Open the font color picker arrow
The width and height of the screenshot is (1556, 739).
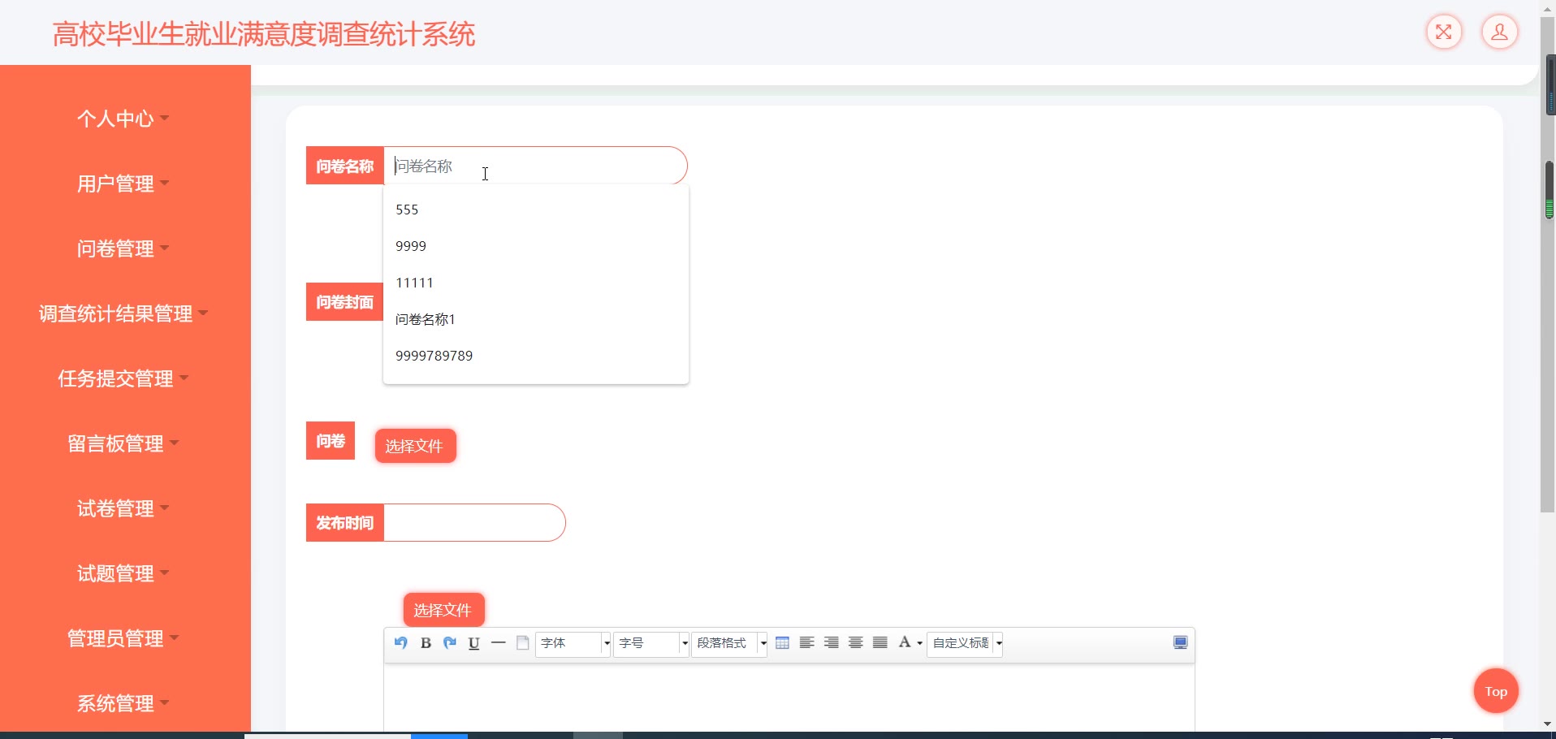tap(919, 643)
